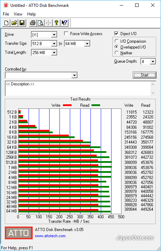
Task: Activate the context help arrow icon
Action: click(x=64, y=23)
